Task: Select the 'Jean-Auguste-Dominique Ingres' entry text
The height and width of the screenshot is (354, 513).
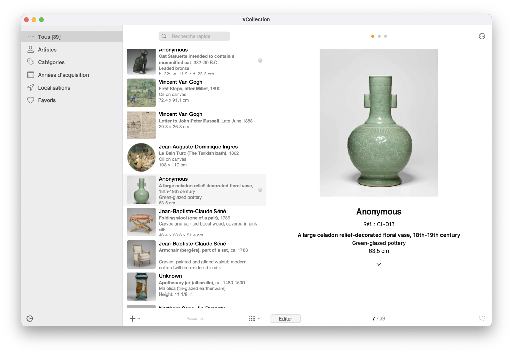Action: [198, 147]
